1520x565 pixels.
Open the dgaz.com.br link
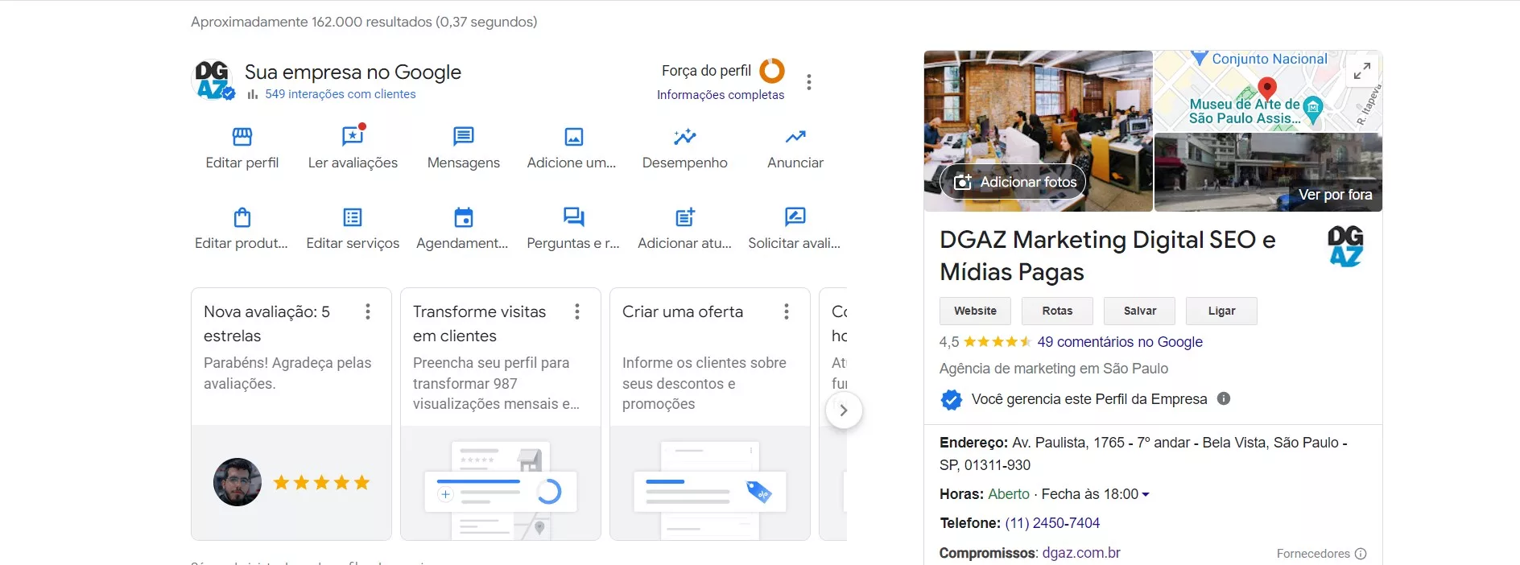pyautogui.click(x=1081, y=553)
